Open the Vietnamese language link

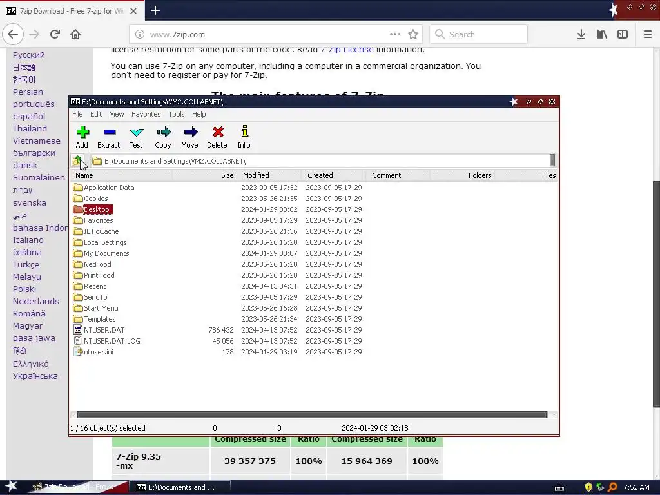(37, 141)
